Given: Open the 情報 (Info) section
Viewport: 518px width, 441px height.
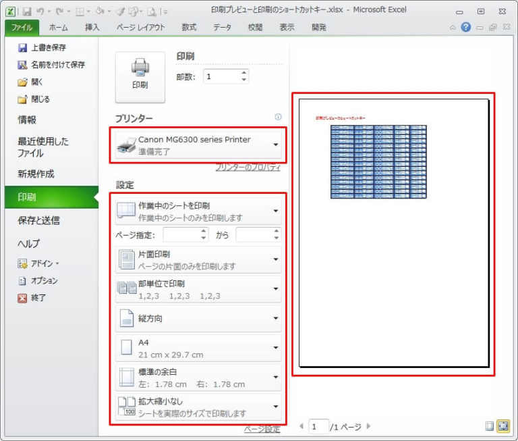Looking at the screenshot, I should coord(27,120).
